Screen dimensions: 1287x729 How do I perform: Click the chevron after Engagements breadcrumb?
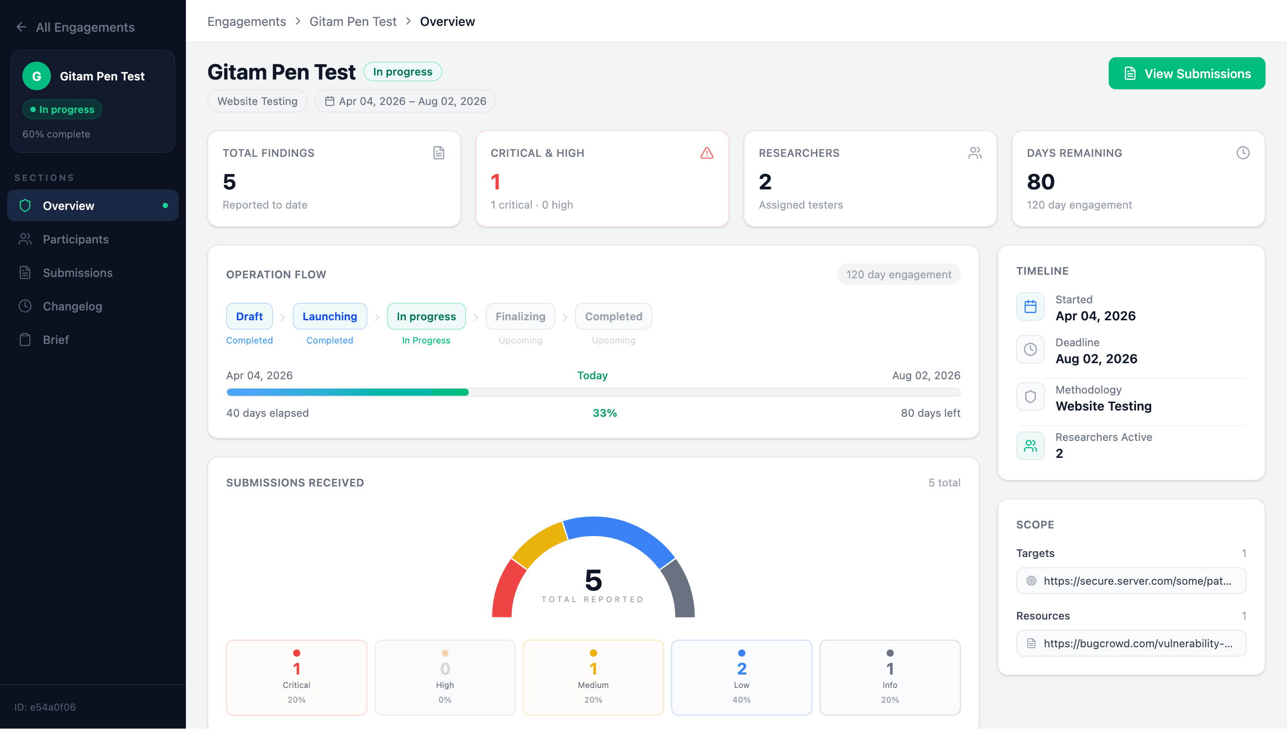[x=298, y=21]
